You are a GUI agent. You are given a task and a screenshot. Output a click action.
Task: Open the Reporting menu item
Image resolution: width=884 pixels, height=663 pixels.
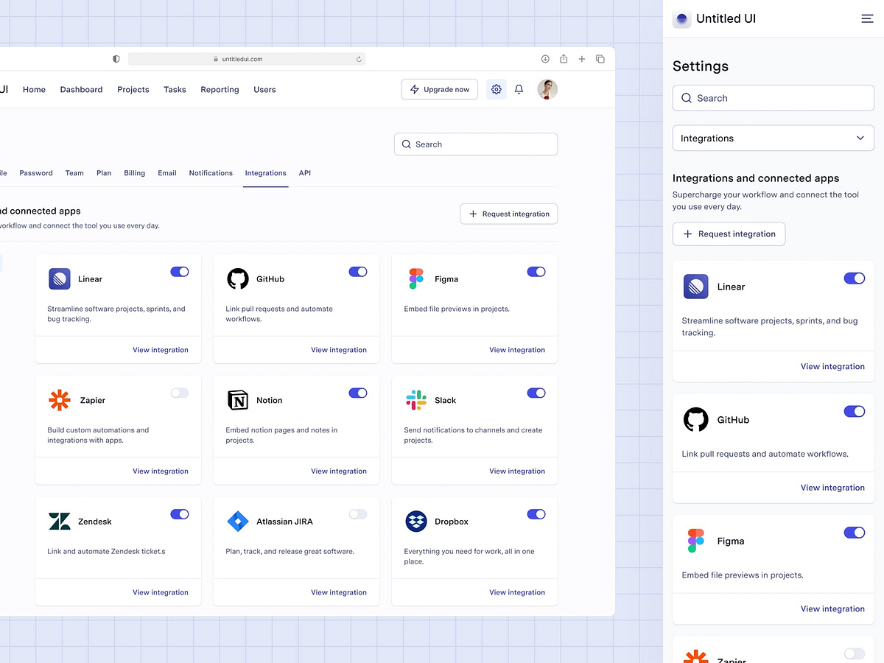point(220,89)
